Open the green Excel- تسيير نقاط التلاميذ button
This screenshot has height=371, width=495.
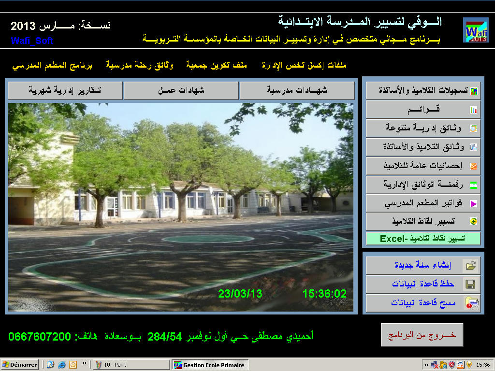tap(423, 239)
